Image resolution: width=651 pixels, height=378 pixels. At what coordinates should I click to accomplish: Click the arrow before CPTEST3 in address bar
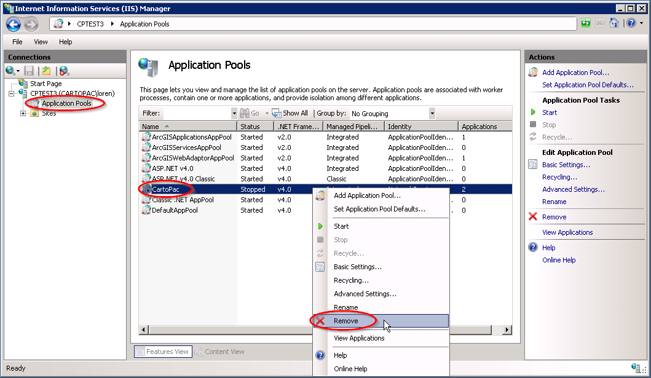click(69, 23)
